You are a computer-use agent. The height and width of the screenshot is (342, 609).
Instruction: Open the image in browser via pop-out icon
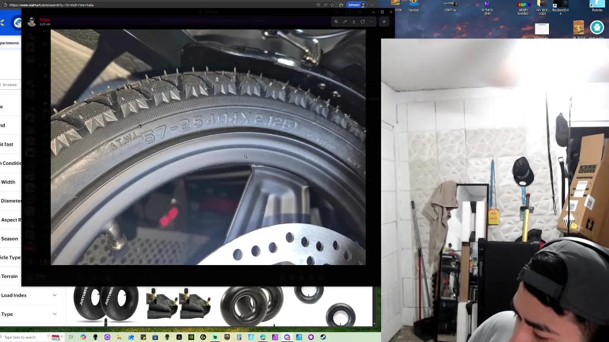(x=363, y=21)
